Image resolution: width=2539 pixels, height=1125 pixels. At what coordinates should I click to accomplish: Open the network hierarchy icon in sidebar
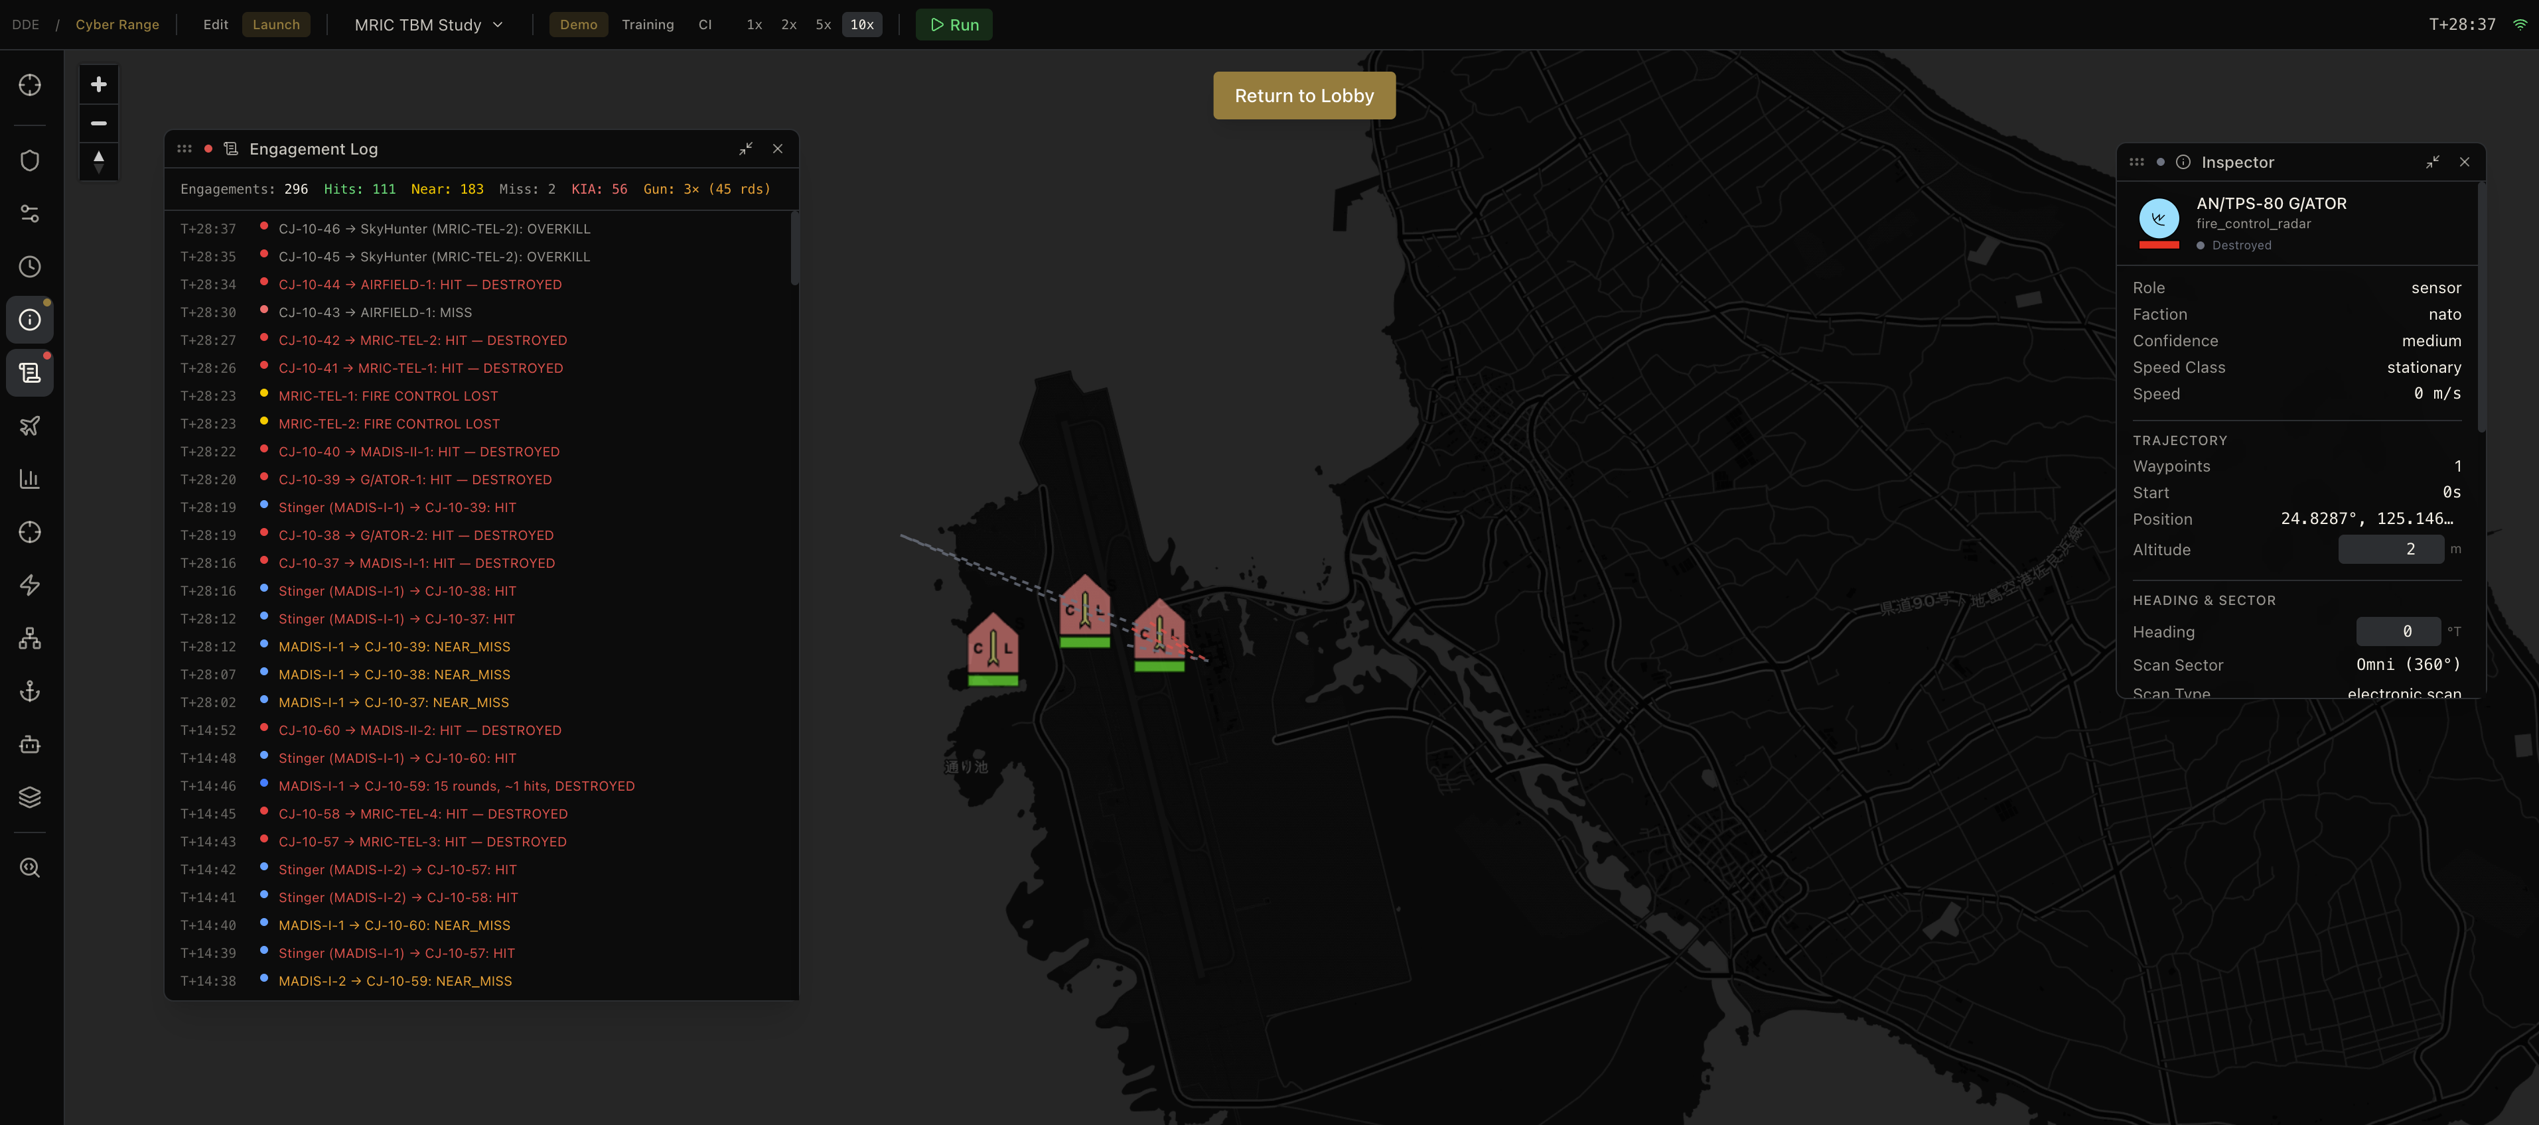tap(30, 638)
